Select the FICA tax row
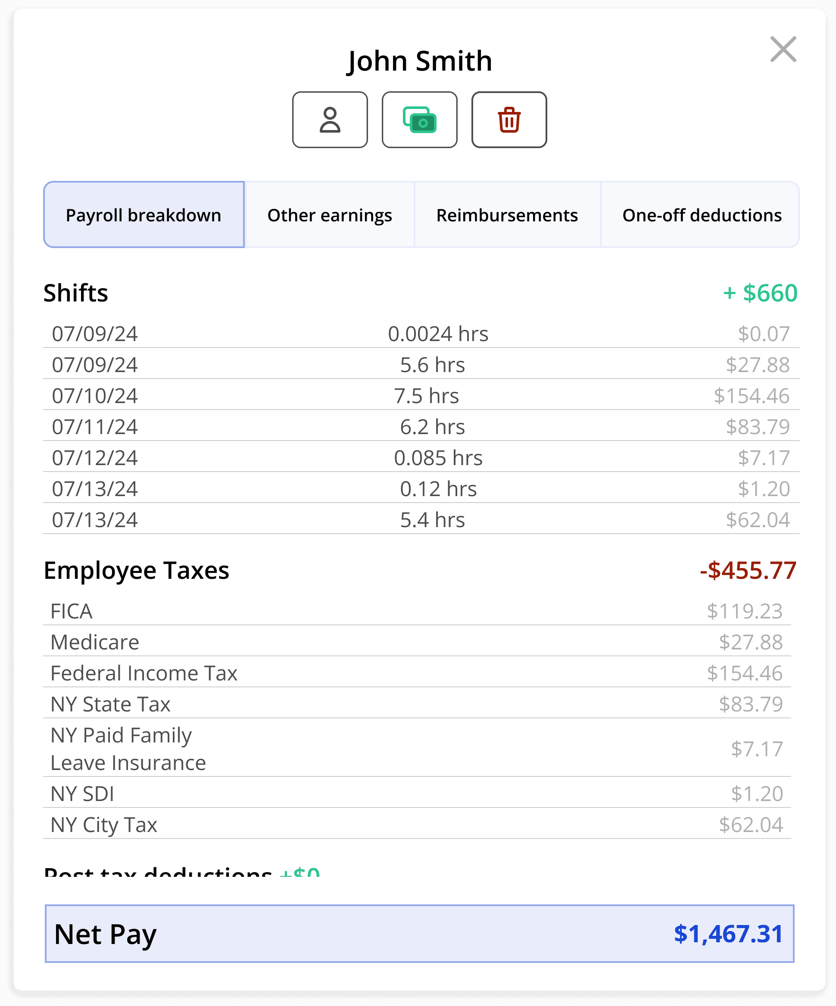 (x=417, y=611)
